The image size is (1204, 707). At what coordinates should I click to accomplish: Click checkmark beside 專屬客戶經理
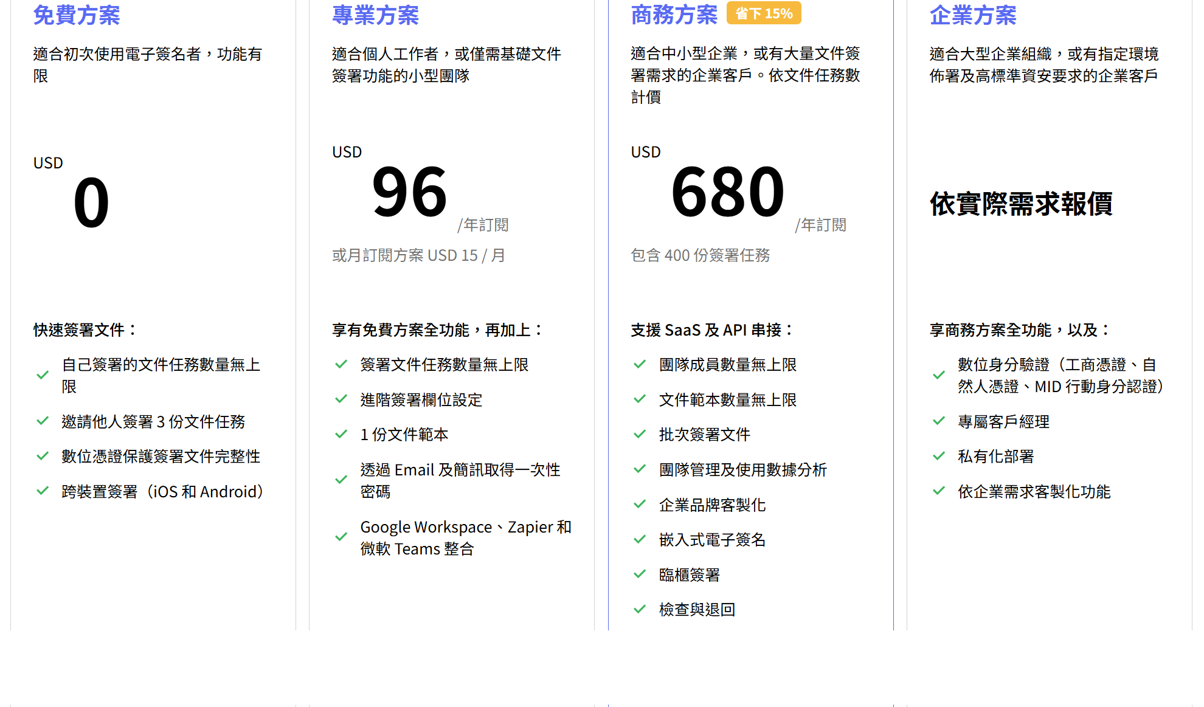939,421
